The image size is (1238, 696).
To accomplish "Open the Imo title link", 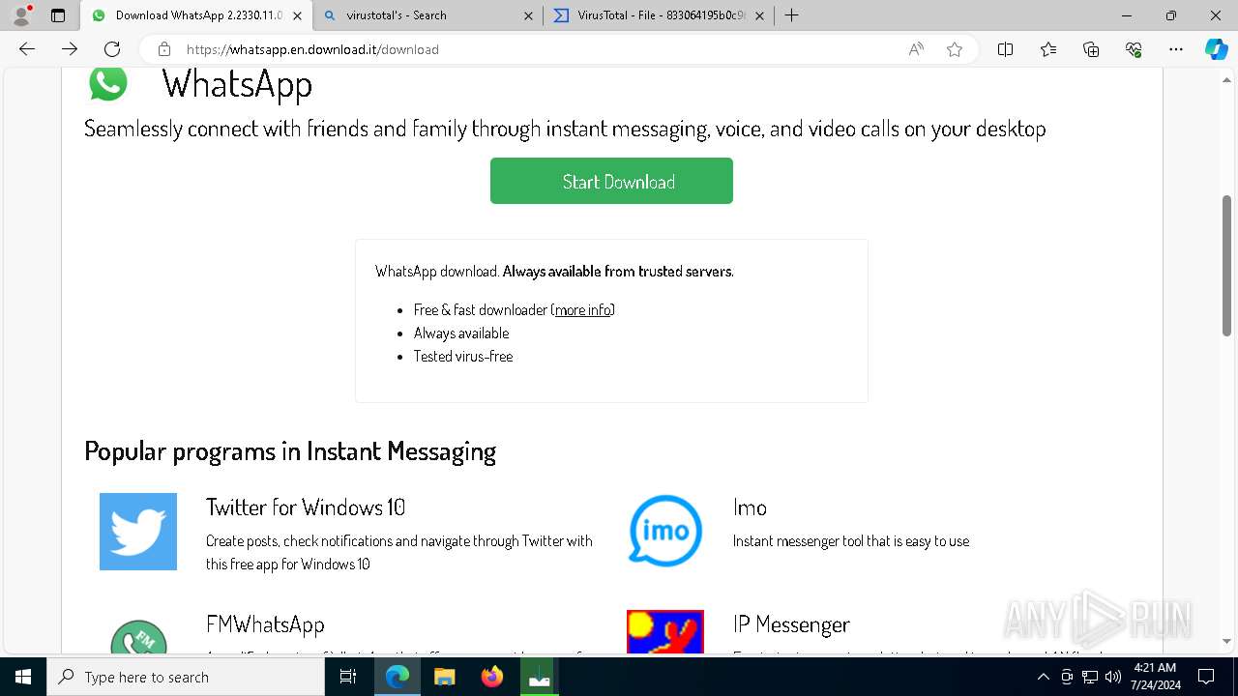I will click(750, 507).
